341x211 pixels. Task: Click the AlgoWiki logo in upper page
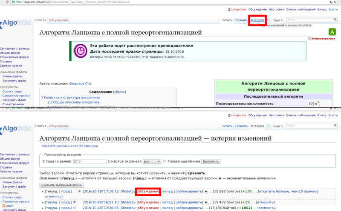point(16,23)
